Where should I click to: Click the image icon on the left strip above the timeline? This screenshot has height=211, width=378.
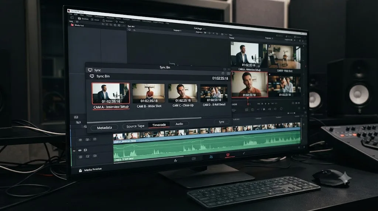76,117
